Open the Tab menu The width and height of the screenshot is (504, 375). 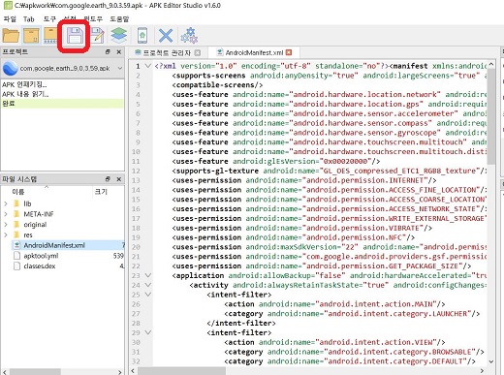pyautogui.click(x=29, y=19)
